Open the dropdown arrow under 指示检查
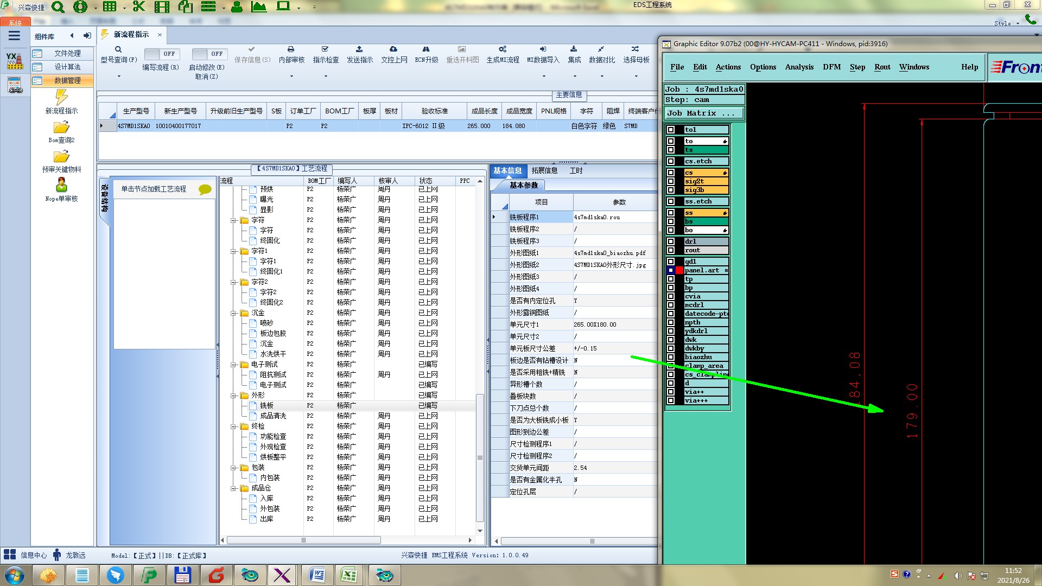 [x=326, y=77]
